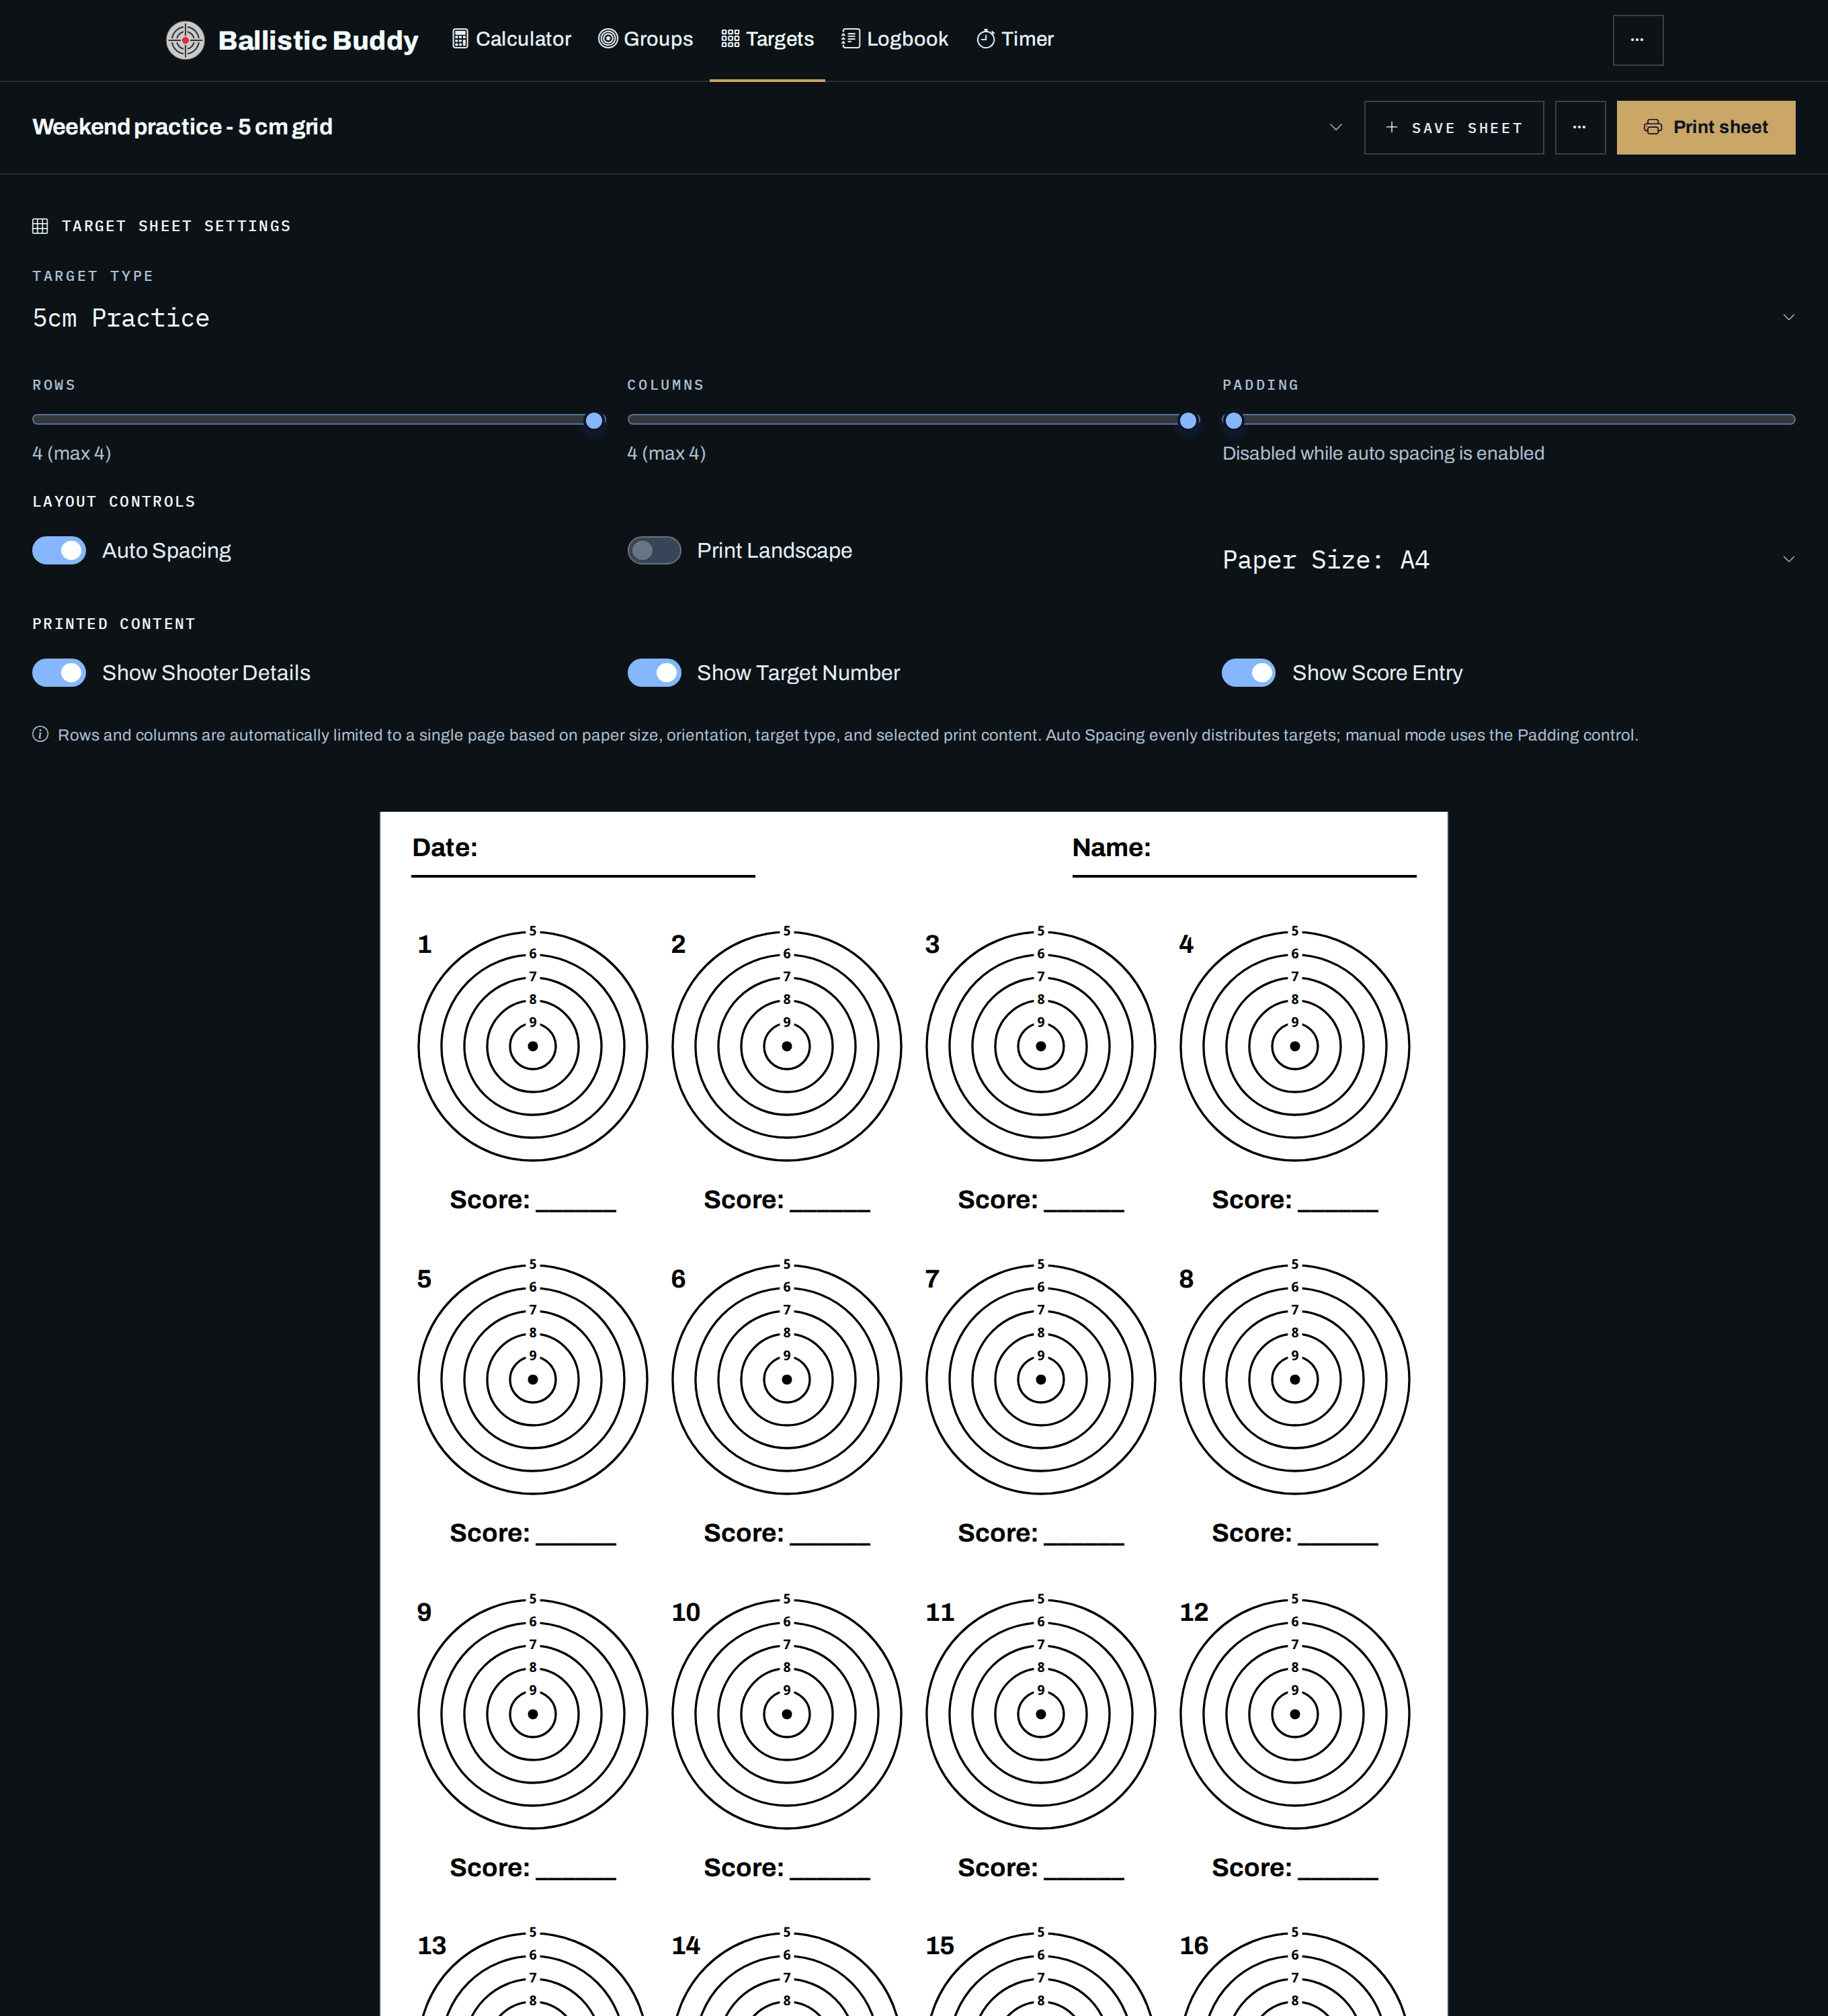Screen dimensions: 1828x2016
Task: Click the Ballistic Buddy brand title
Action: coord(318,40)
